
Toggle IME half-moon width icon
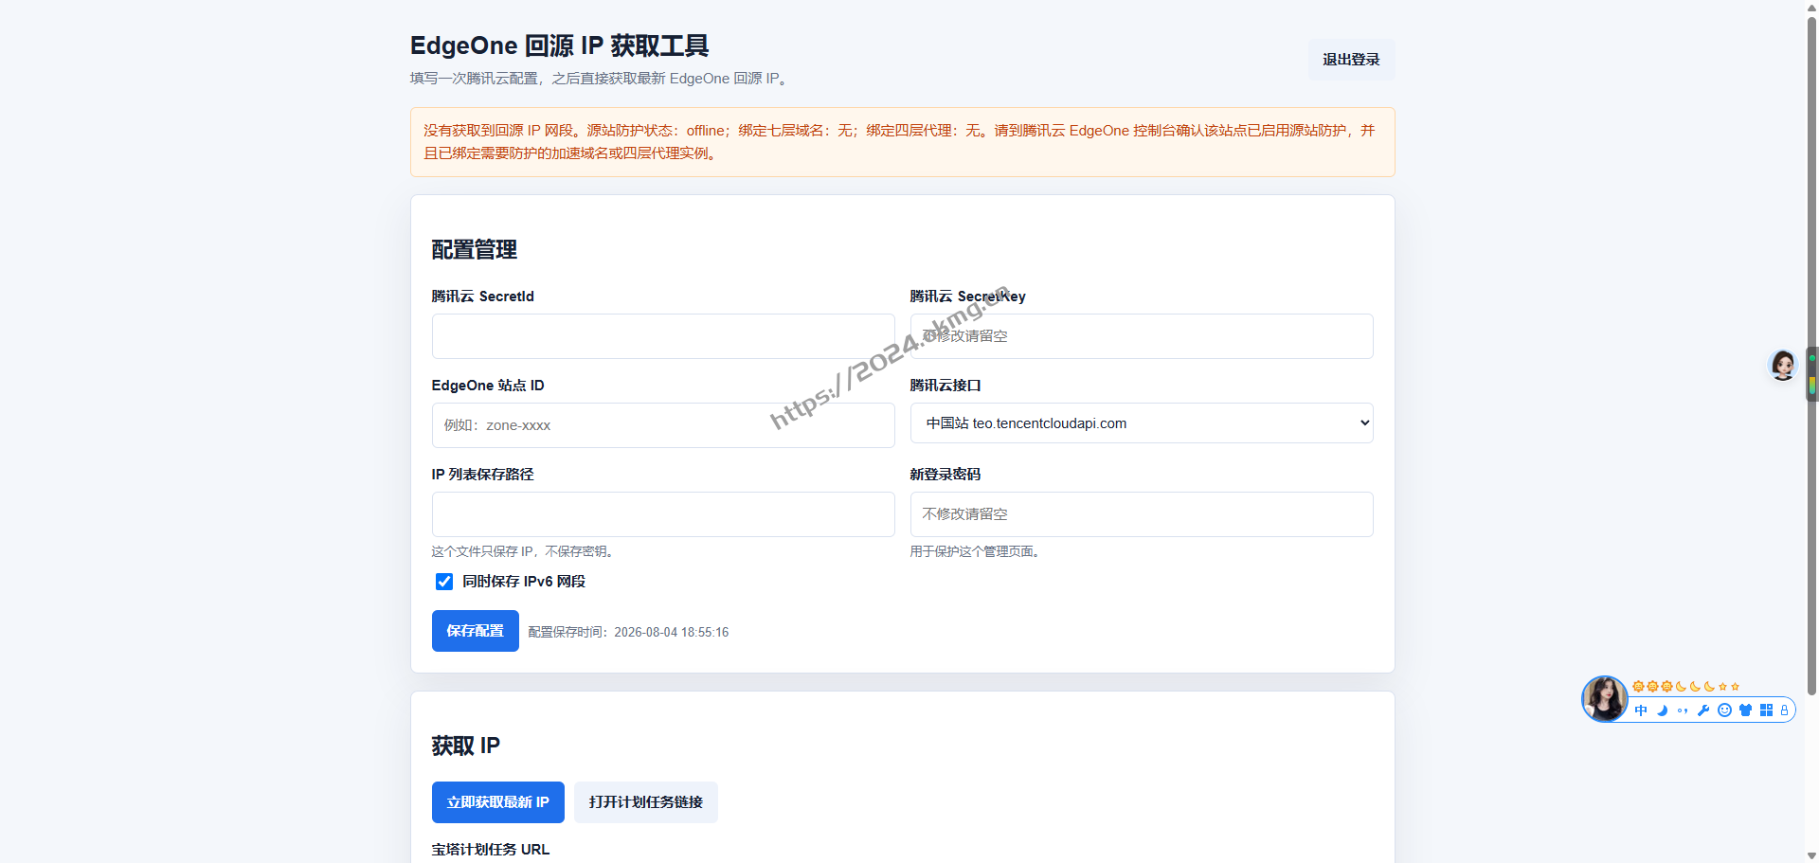(1662, 710)
